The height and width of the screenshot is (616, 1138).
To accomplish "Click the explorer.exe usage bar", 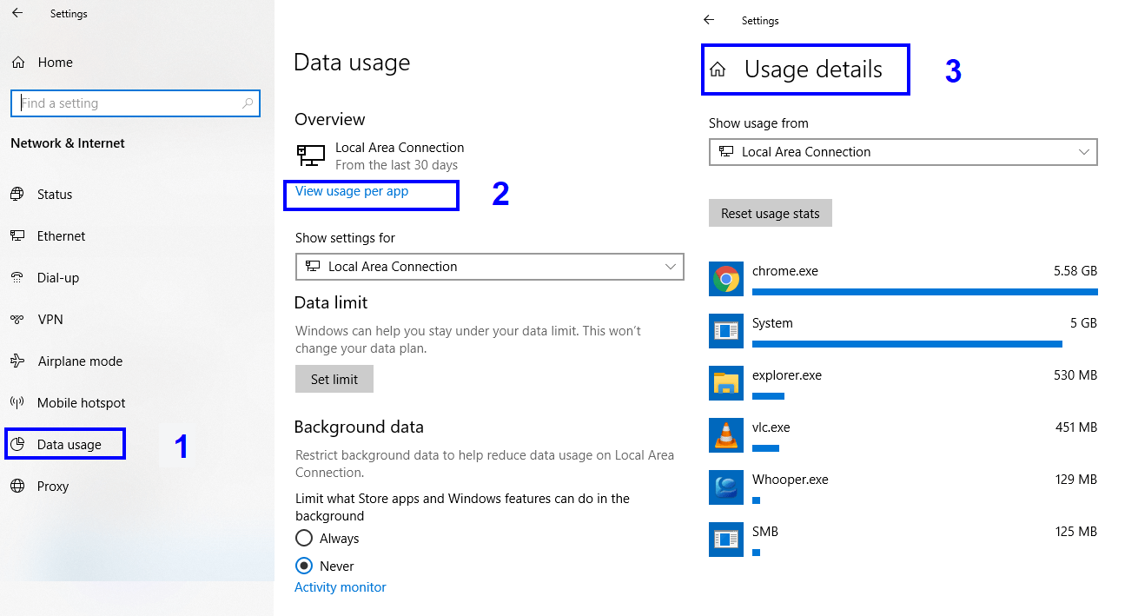I will pos(768,396).
